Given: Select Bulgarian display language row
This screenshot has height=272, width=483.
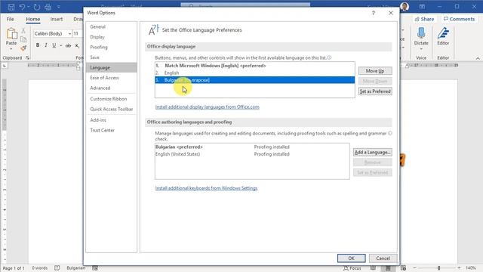Looking at the screenshot, I should (x=255, y=80).
